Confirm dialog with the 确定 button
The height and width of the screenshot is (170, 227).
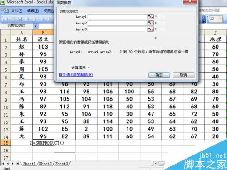(x=159, y=75)
